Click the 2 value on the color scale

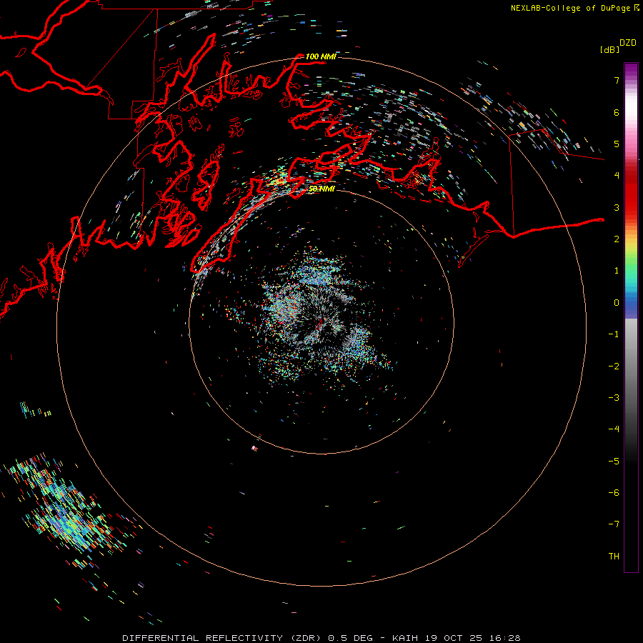coord(617,239)
